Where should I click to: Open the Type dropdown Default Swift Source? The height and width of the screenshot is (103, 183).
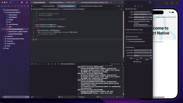click(143, 14)
